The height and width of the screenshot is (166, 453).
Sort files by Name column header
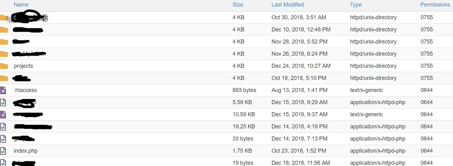21,5
